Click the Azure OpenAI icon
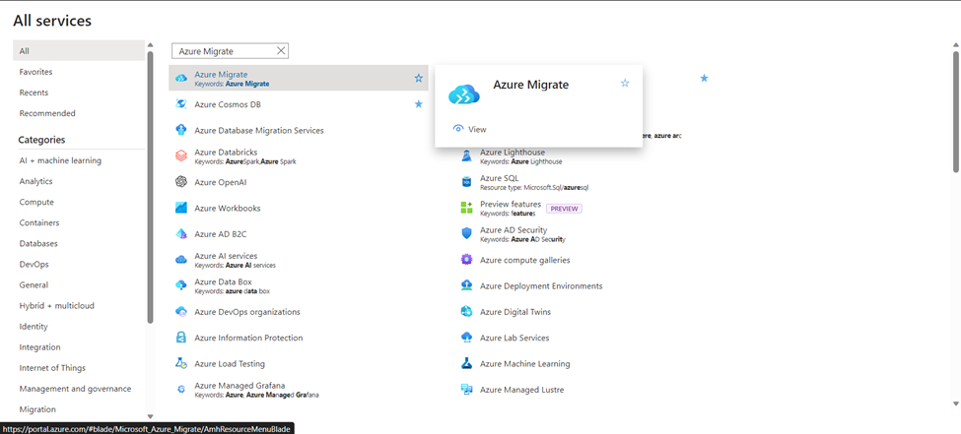Image resolution: width=961 pixels, height=434 pixels. click(x=180, y=182)
